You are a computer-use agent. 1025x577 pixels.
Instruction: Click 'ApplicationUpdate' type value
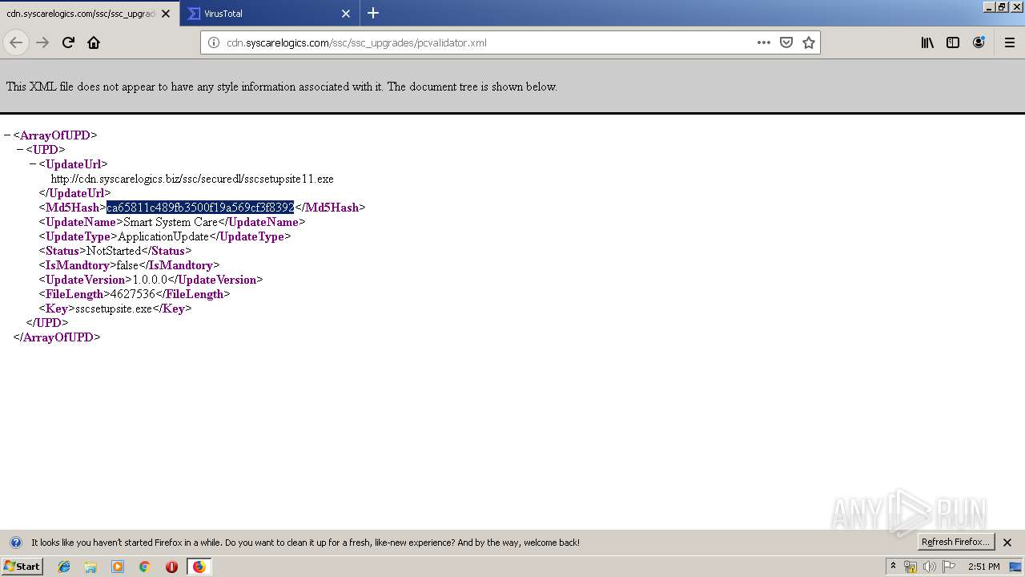point(164,236)
